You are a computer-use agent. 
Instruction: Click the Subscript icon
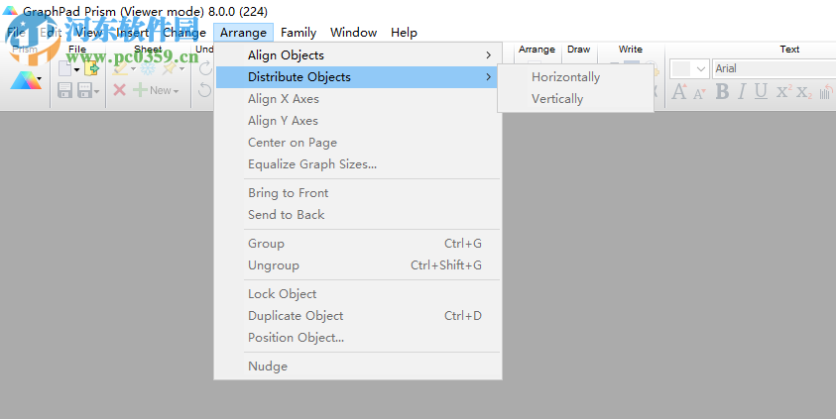pos(803,92)
